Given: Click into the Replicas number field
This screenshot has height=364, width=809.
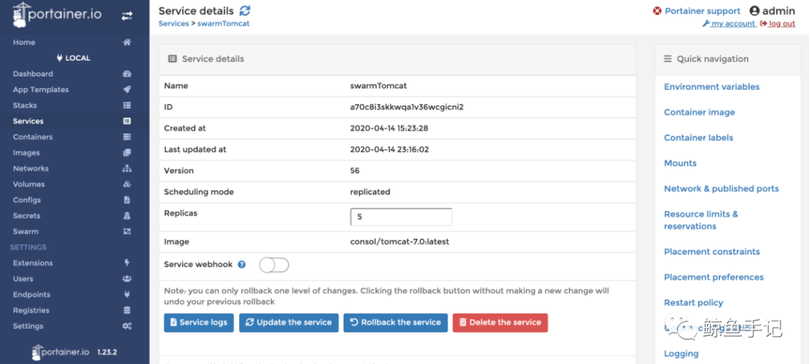Looking at the screenshot, I should [x=401, y=217].
